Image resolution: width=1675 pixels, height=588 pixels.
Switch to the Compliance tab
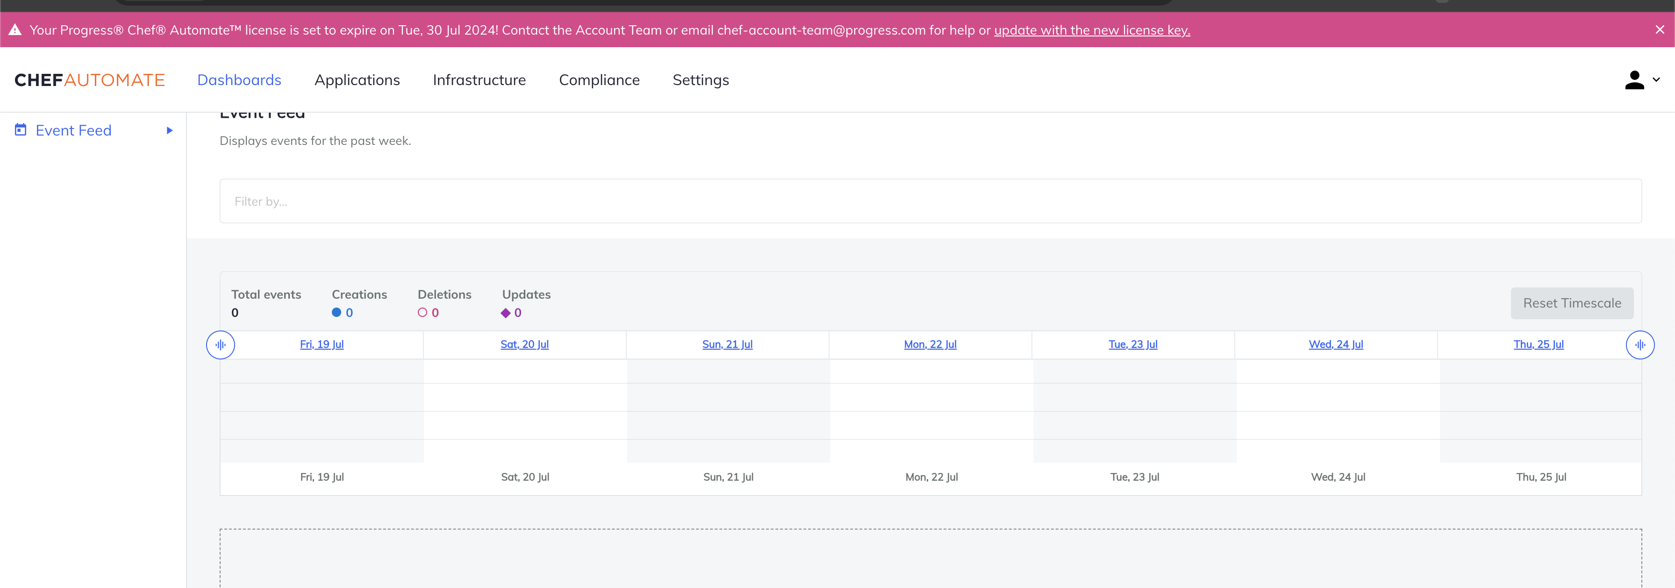coord(599,79)
